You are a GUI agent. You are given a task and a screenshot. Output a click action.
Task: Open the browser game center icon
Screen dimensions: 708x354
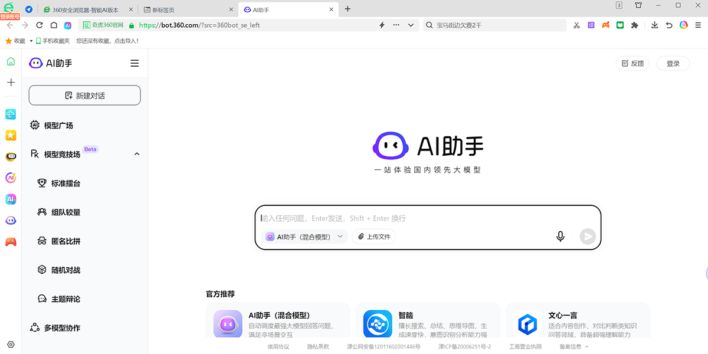click(605, 25)
